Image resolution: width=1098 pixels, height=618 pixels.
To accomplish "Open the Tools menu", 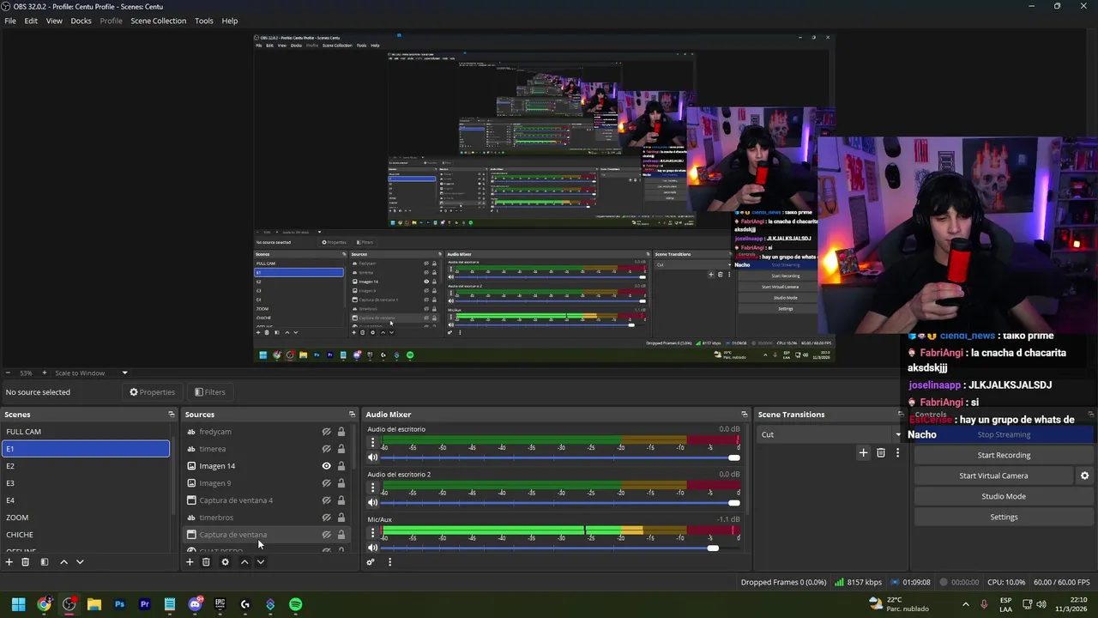I will [204, 21].
